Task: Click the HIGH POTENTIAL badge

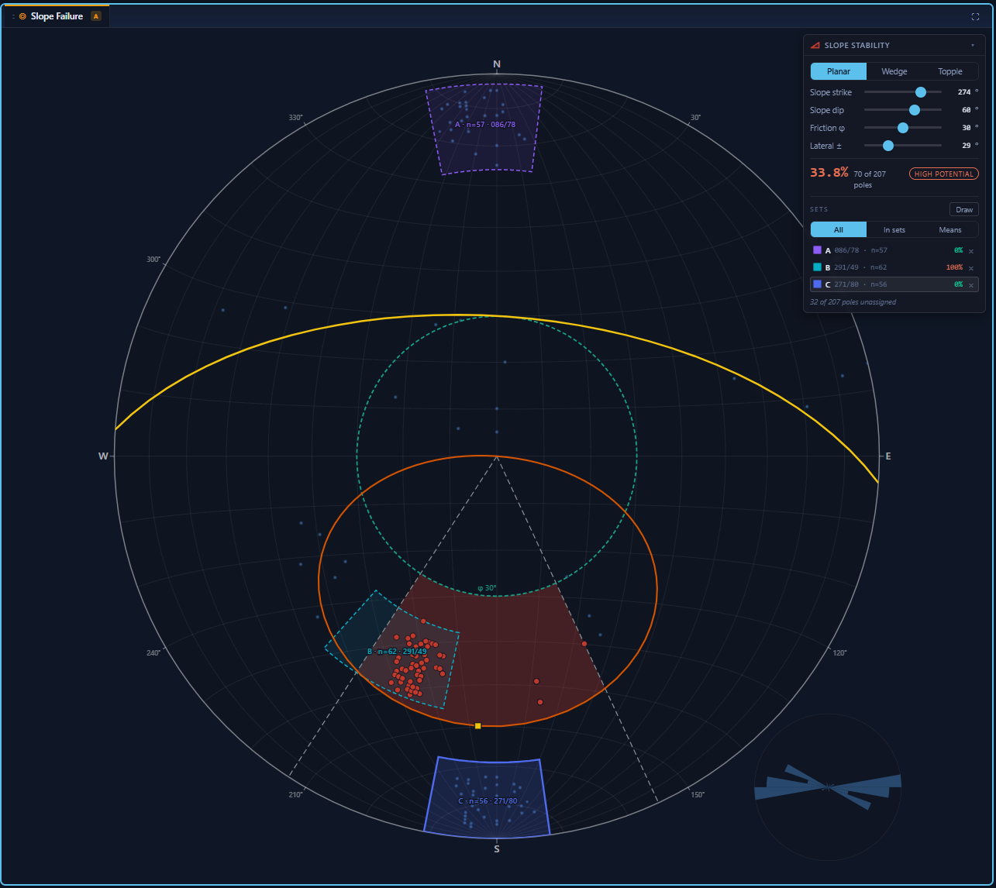Action: [x=943, y=174]
